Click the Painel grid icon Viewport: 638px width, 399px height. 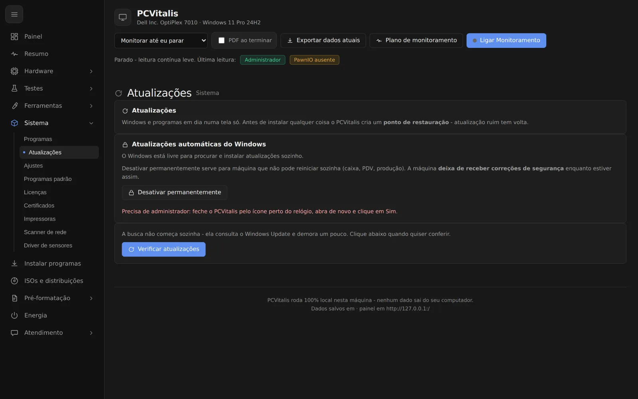tap(14, 37)
